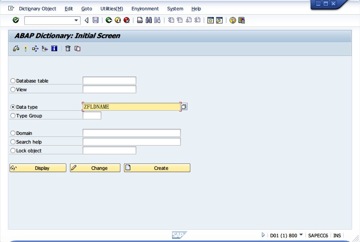Expand the status bar triangle arrow
Screen dimensions: 360x242
(263, 235)
